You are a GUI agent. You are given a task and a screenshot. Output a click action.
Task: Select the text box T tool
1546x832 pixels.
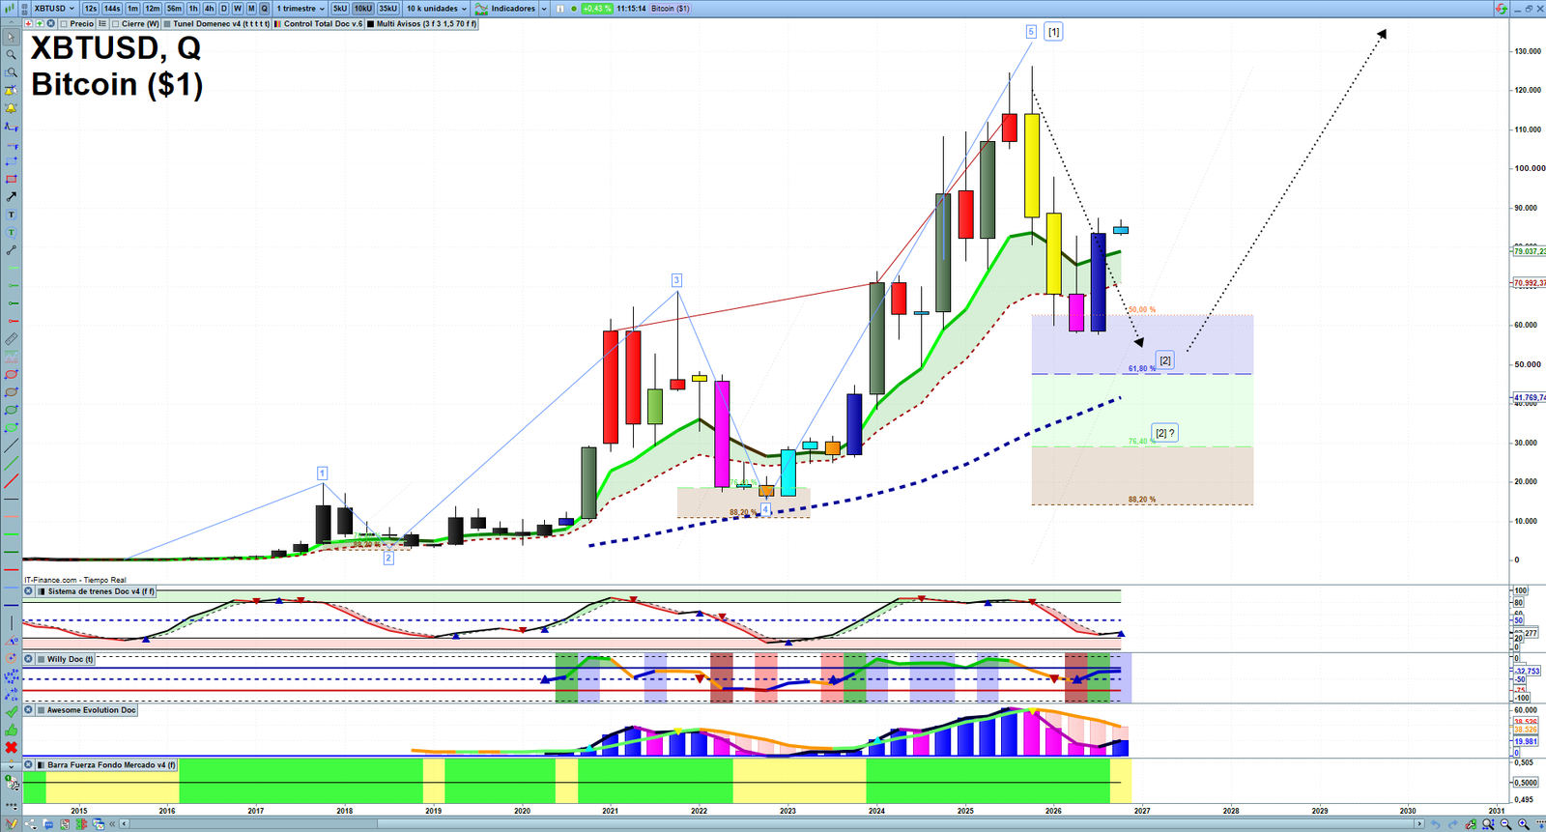(11, 215)
